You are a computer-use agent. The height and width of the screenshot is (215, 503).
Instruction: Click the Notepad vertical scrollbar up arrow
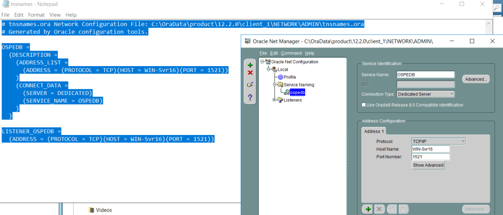click(488, 24)
